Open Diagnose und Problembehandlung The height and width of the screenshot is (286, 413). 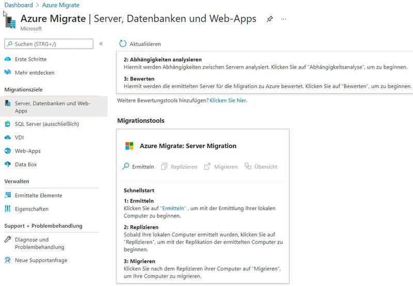pos(40,243)
